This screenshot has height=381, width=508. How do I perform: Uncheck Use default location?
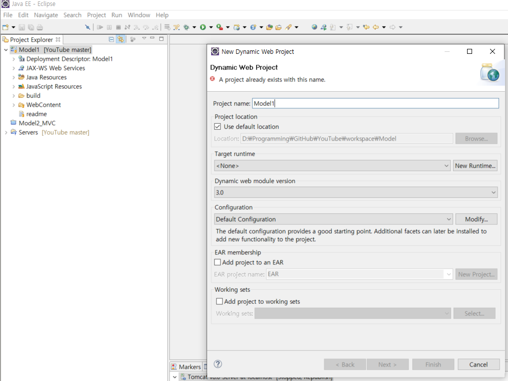tap(218, 127)
